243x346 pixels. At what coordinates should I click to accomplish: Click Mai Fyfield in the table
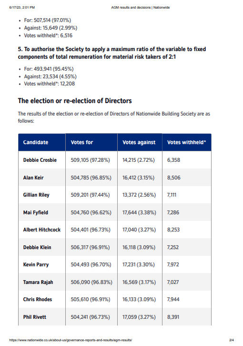35,212
